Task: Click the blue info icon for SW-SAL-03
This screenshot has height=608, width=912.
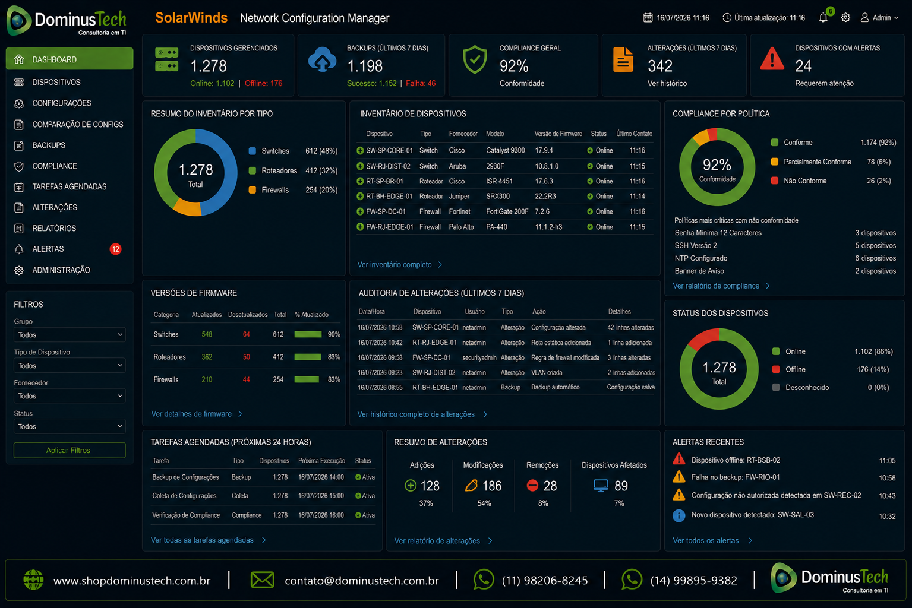Action: 679,515
